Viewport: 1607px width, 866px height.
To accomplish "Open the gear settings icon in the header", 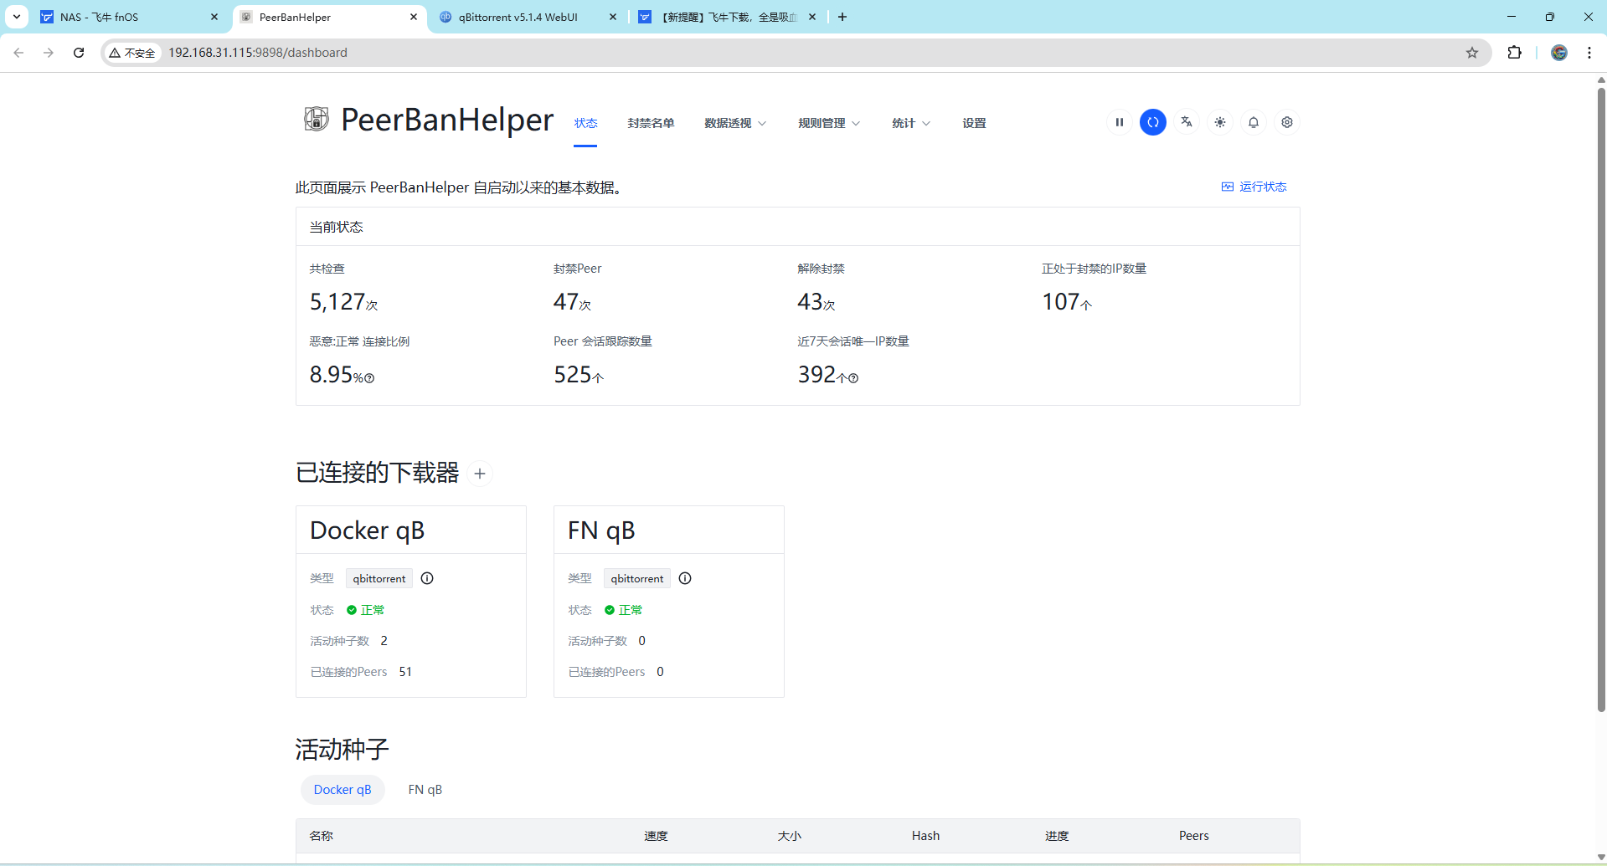I will click(x=1287, y=122).
